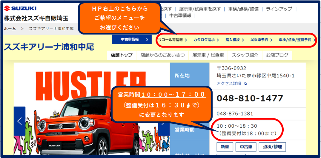
Task: Click the 所在地 label cell
Action: 190,76
